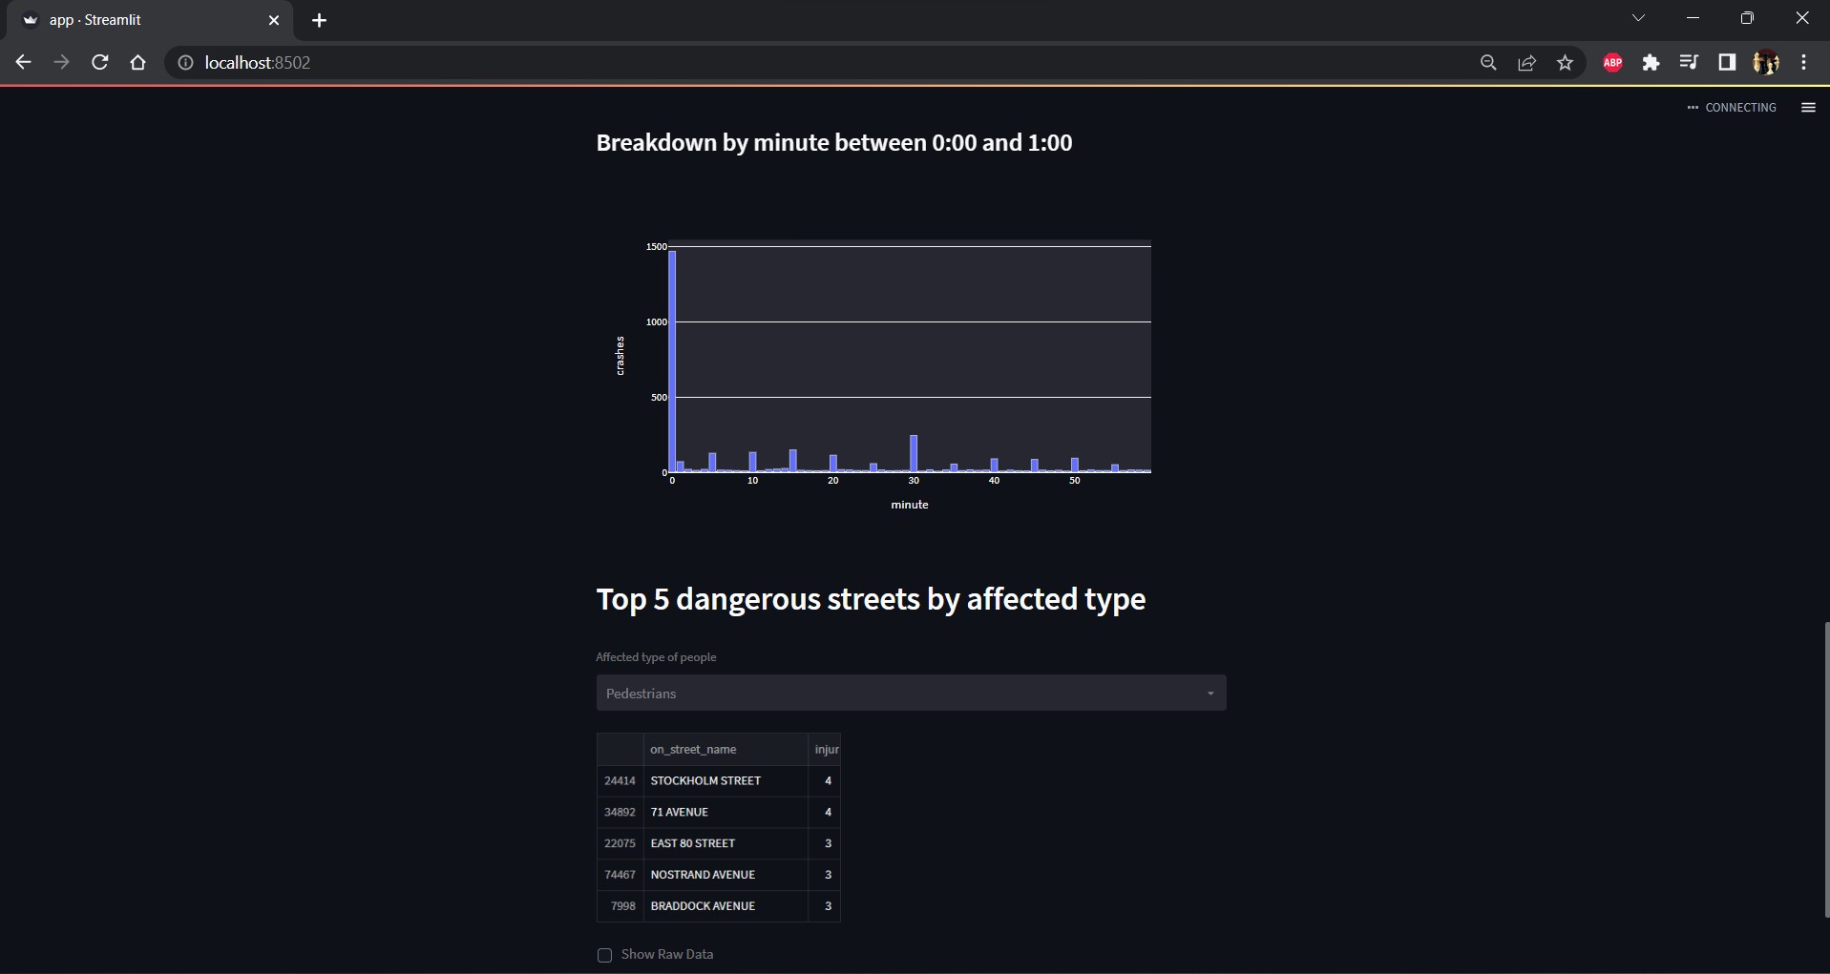Minimize the Chrome window
The height and width of the screenshot is (974, 1830).
tap(1693, 18)
